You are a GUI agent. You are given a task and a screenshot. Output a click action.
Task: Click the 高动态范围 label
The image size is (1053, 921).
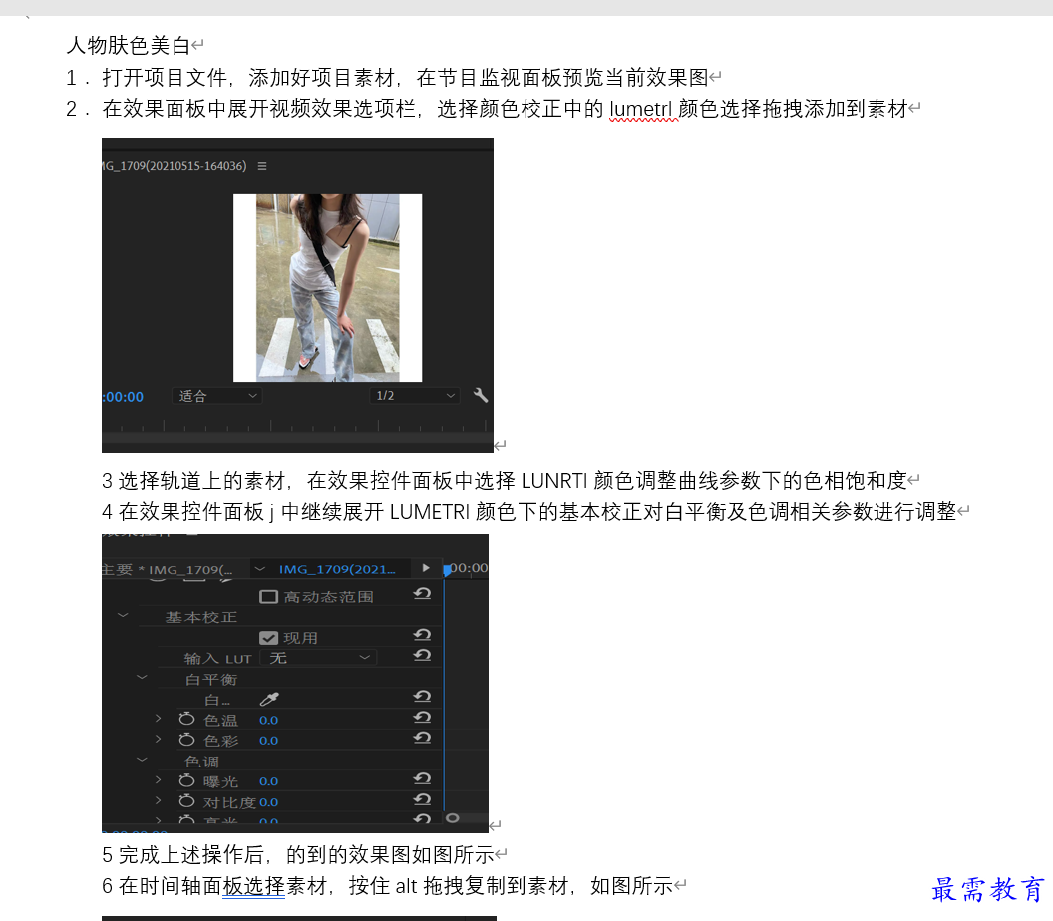[328, 597]
